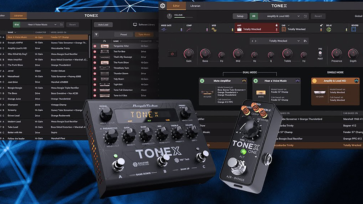
Task: Switch to Librarian tab in right window
Action: click(x=195, y=6)
